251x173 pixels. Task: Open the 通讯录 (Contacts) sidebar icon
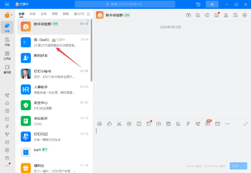click(7, 69)
